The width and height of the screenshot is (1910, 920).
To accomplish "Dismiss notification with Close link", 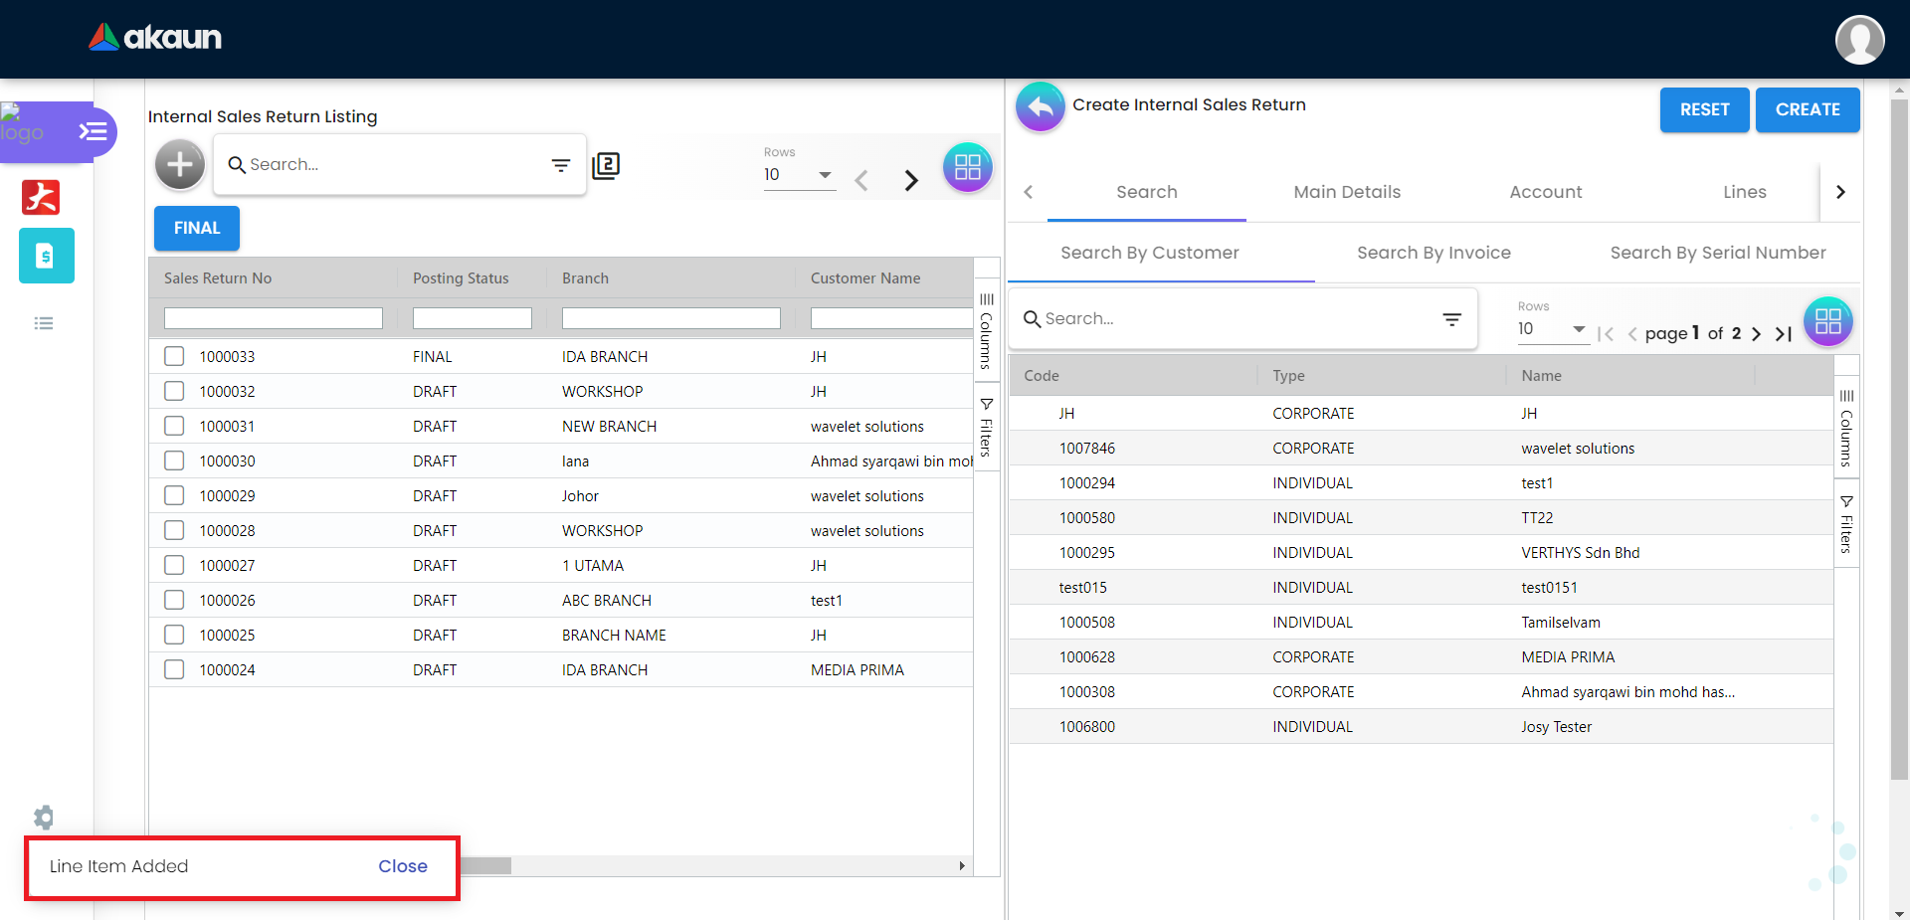I will click(x=402, y=866).
